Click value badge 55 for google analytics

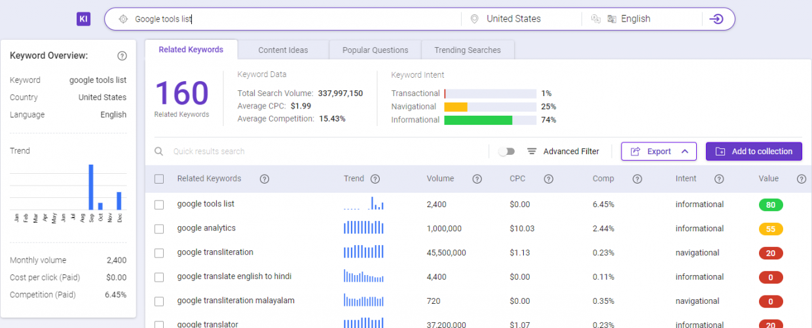[x=771, y=229]
